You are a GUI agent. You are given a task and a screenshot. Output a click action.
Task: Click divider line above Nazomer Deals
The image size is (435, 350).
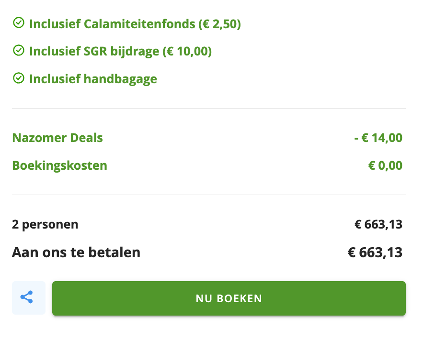[x=209, y=109]
